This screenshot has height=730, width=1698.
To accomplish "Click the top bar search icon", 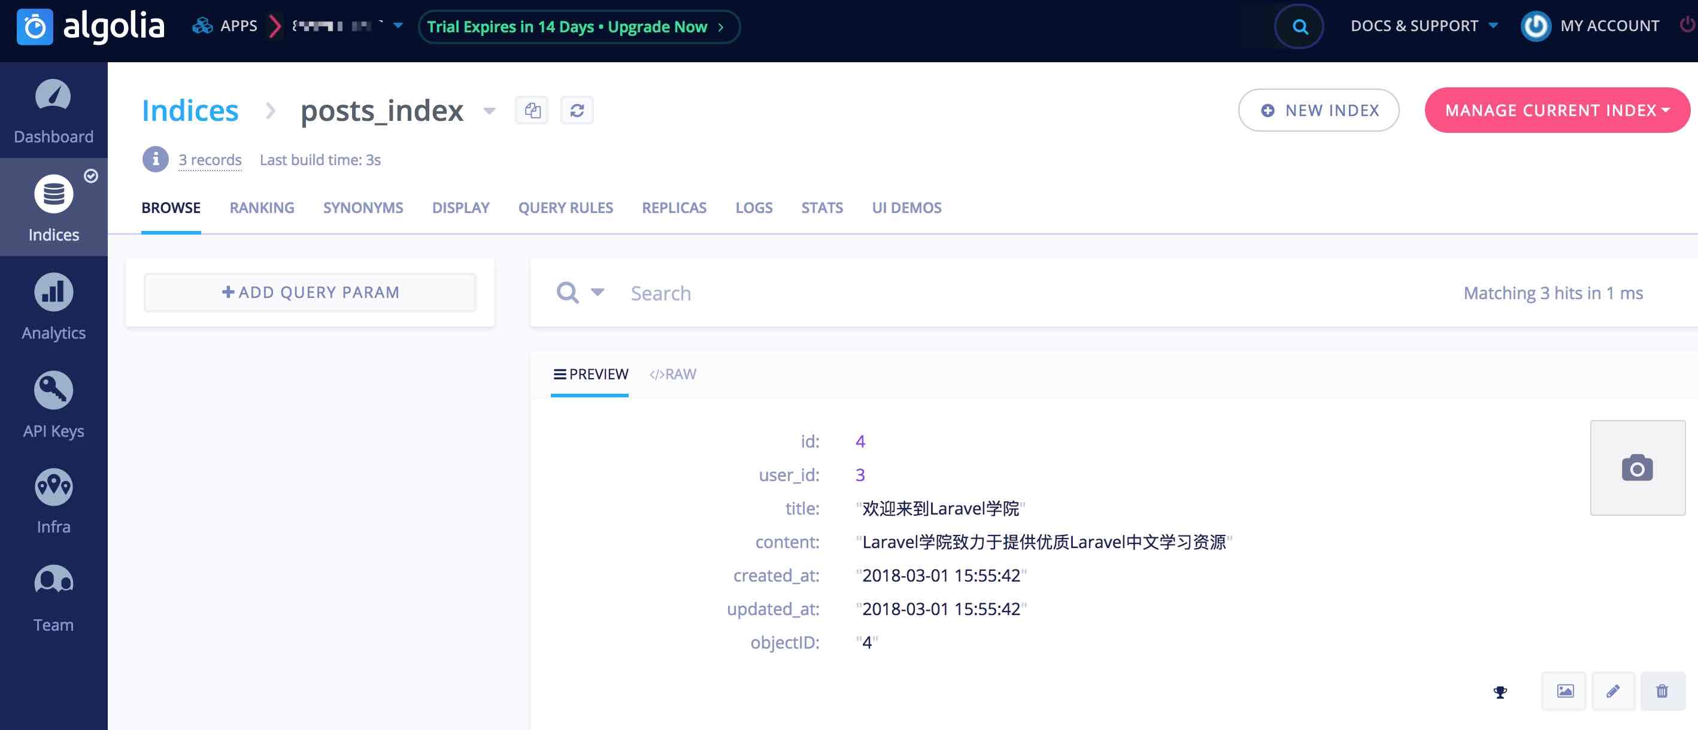I will [x=1299, y=26].
